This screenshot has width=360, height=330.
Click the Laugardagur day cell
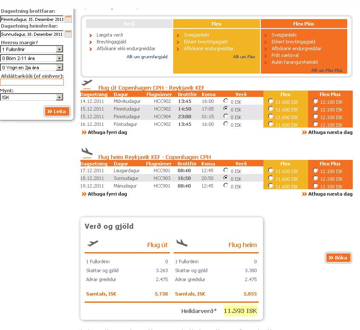click(x=126, y=171)
